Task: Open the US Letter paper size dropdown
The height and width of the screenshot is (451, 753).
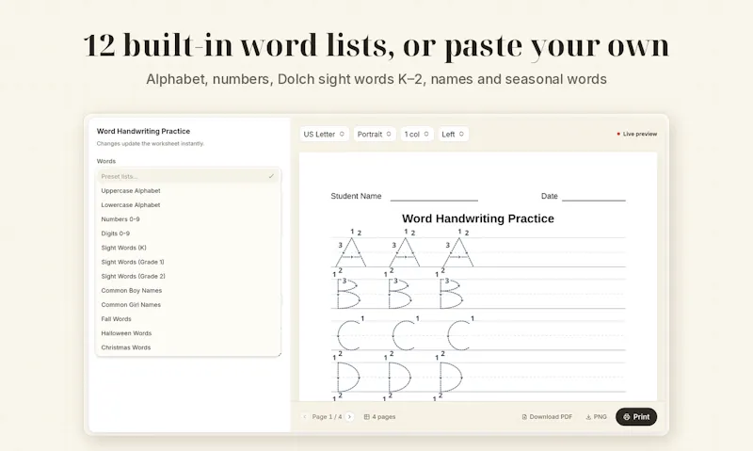Action: click(324, 134)
